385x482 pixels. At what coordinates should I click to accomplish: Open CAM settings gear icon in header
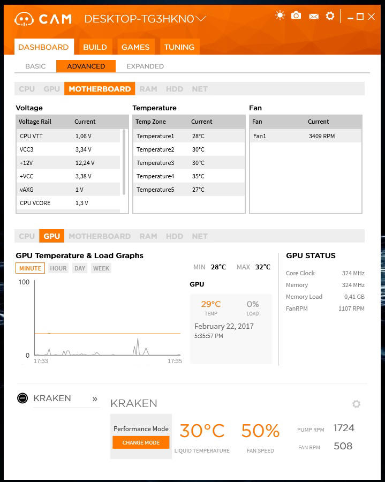click(x=330, y=16)
